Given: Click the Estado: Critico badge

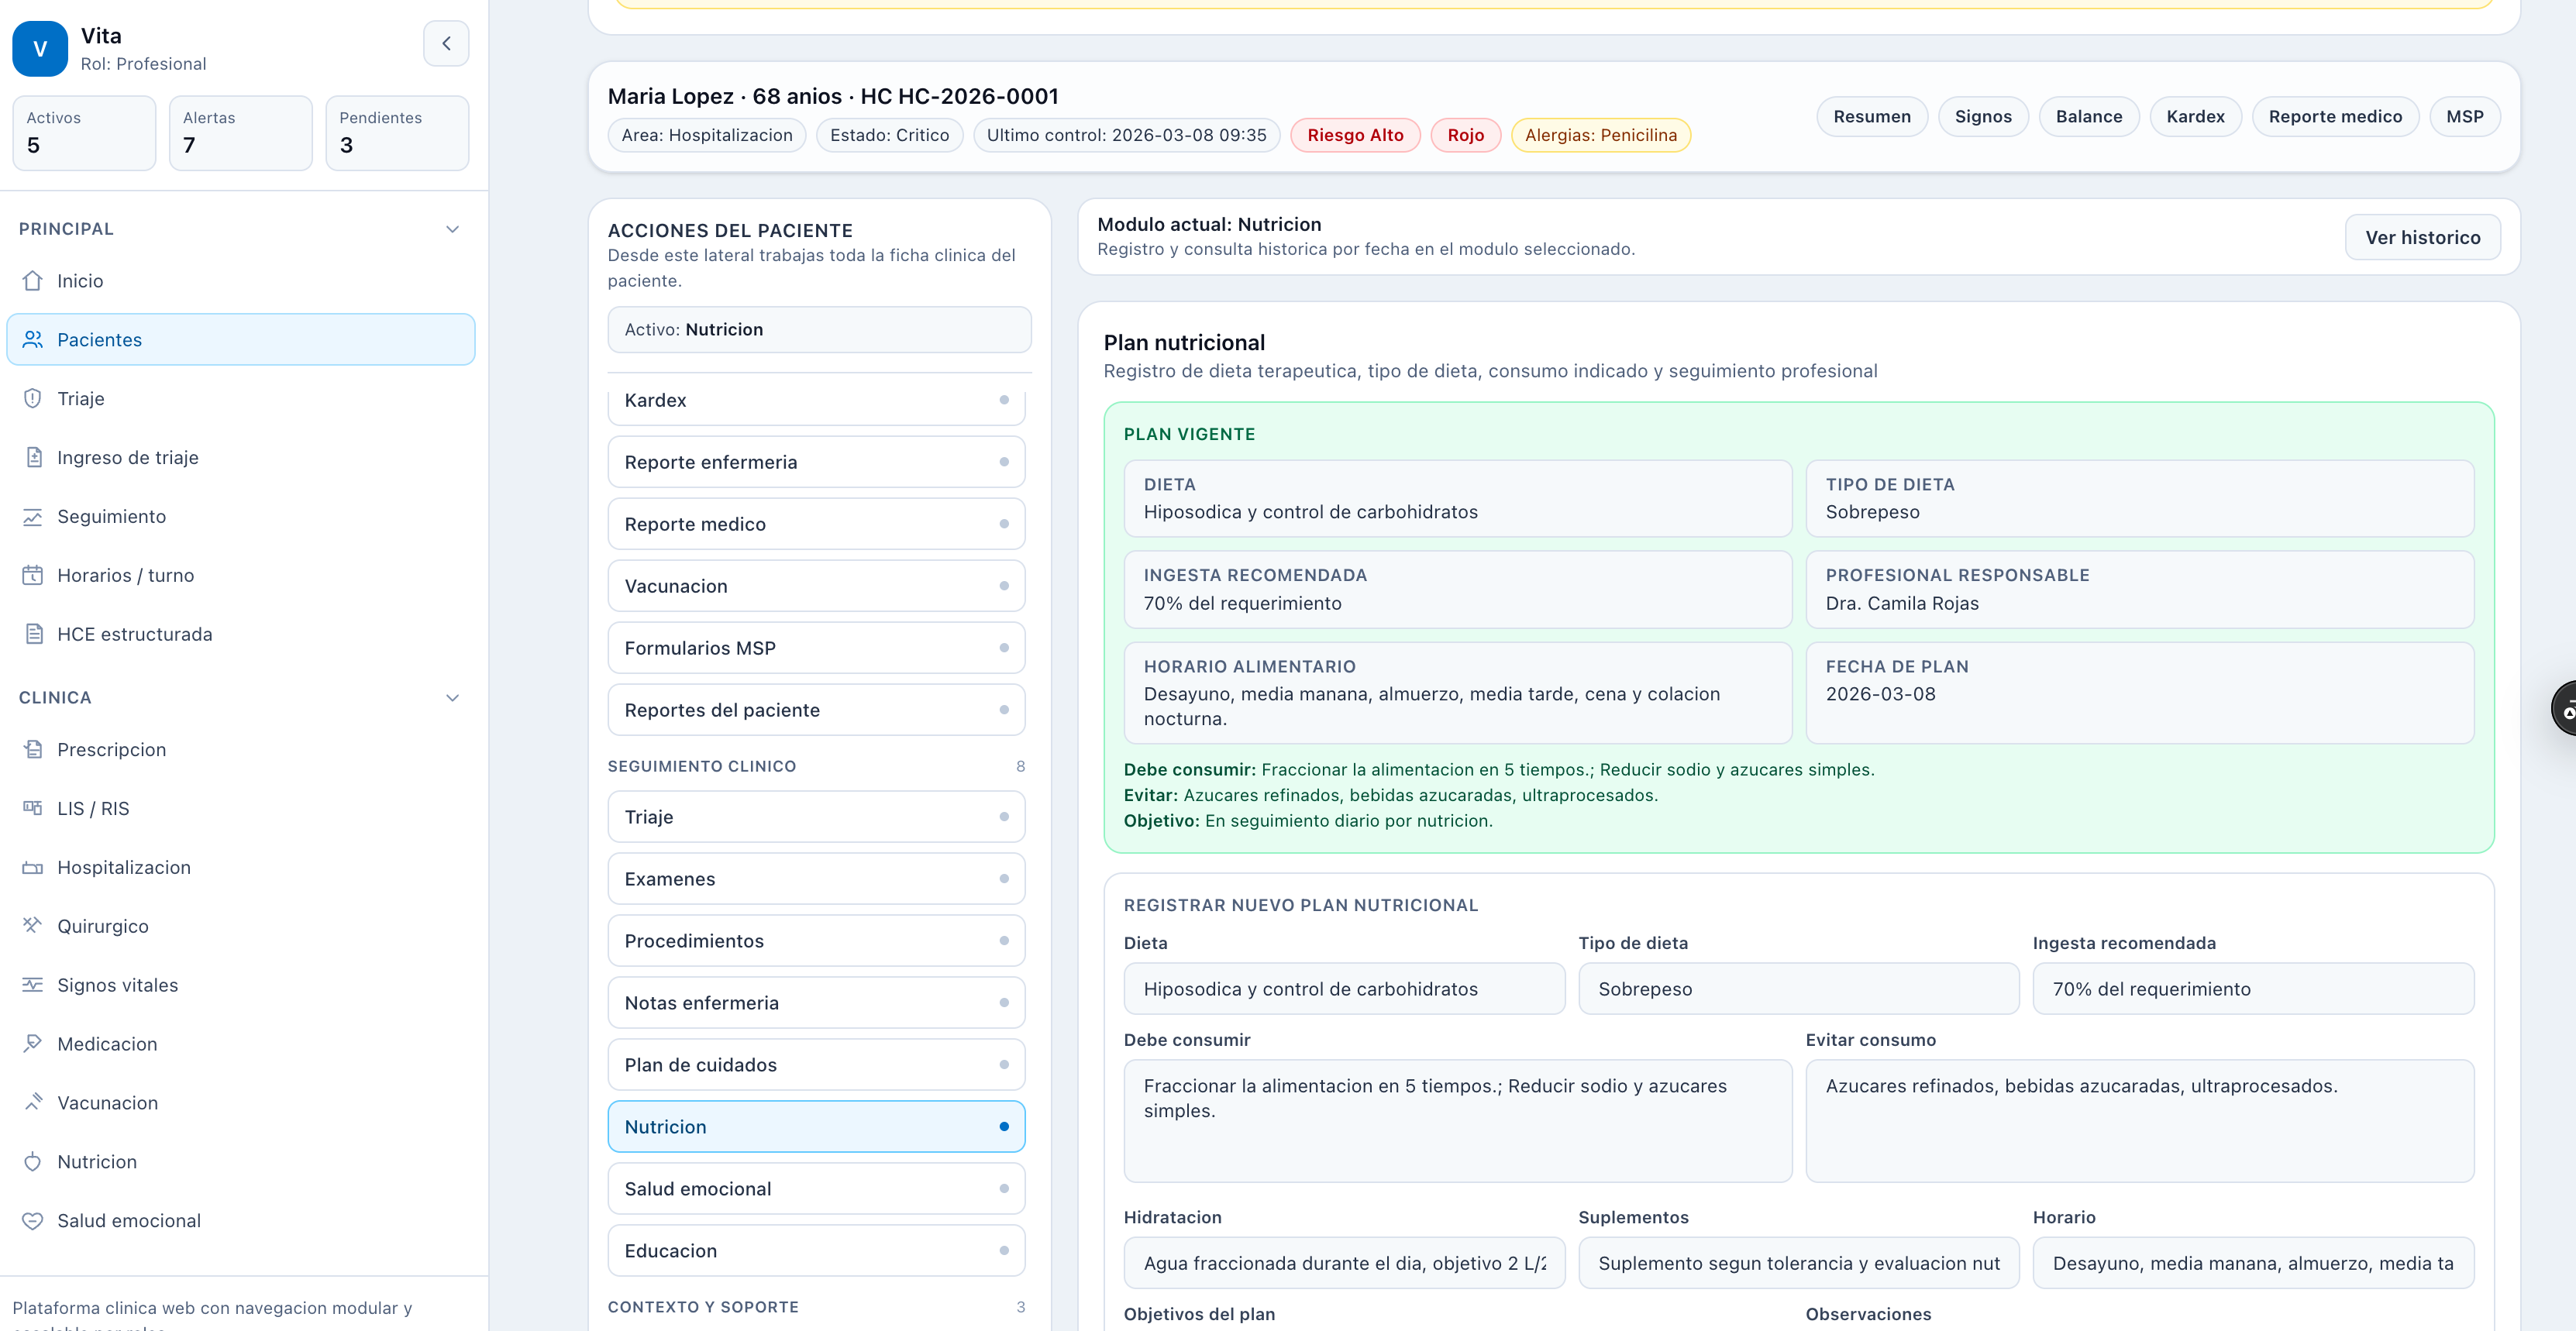Looking at the screenshot, I should (889, 136).
